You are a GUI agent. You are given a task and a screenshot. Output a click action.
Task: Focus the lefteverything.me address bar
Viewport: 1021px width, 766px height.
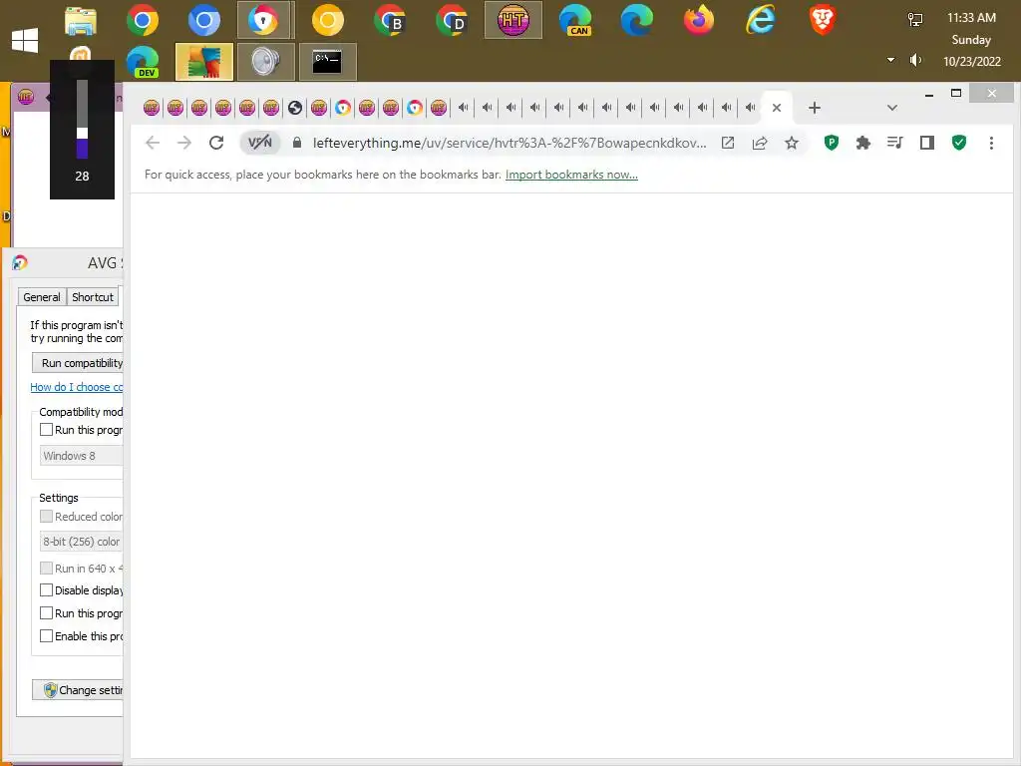[510, 143]
